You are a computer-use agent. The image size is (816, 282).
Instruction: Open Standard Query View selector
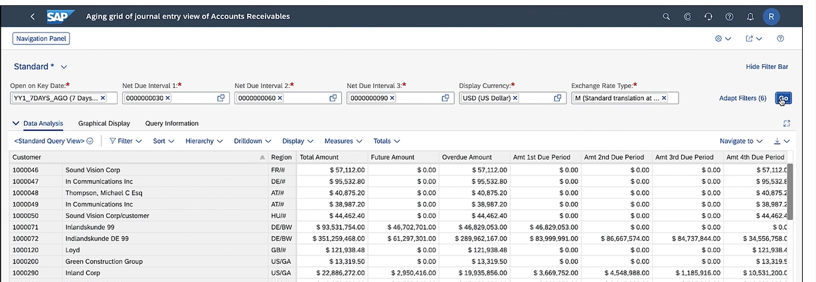click(x=54, y=141)
